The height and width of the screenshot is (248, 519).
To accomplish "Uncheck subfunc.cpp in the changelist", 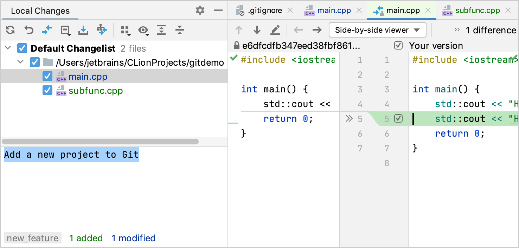I will click(x=47, y=90).
